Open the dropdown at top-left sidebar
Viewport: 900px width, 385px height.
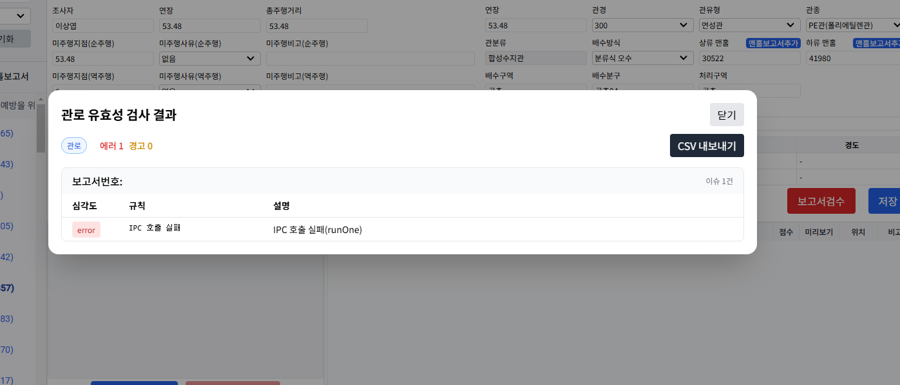point(15,15)
